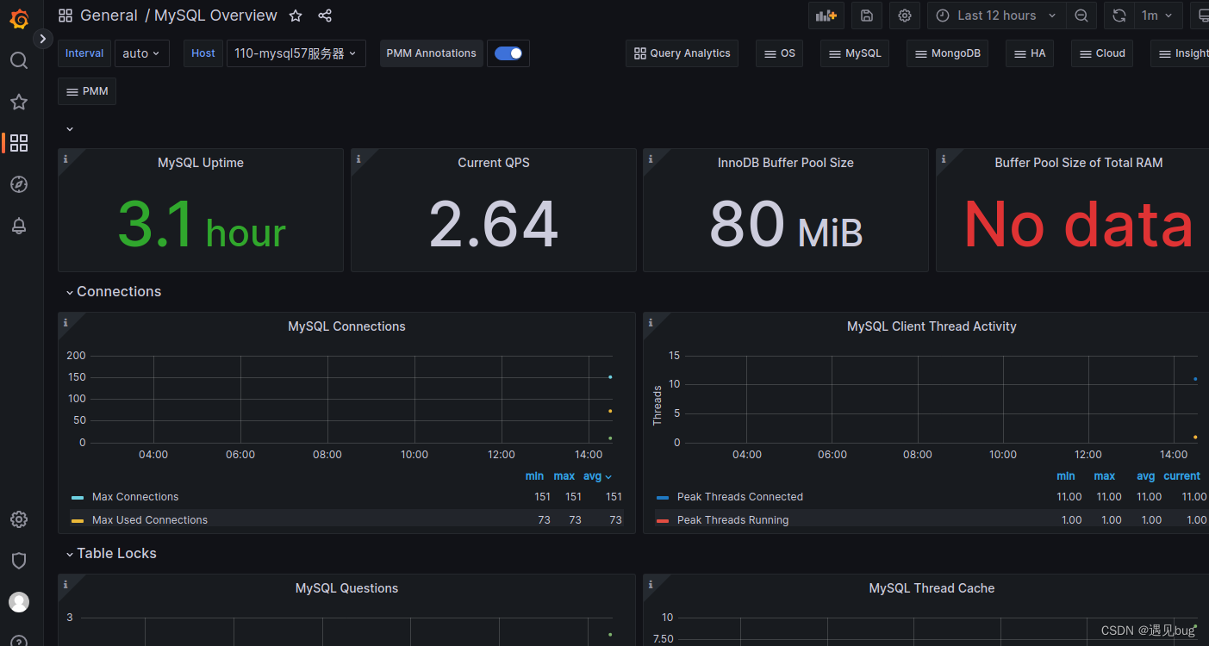
Task: Toggle Max Connections series in legend
Action: click(135, 497)
